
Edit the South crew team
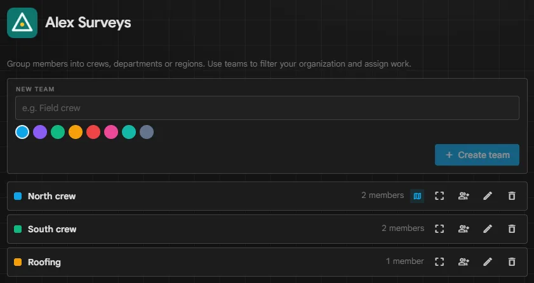click(488, 229)
